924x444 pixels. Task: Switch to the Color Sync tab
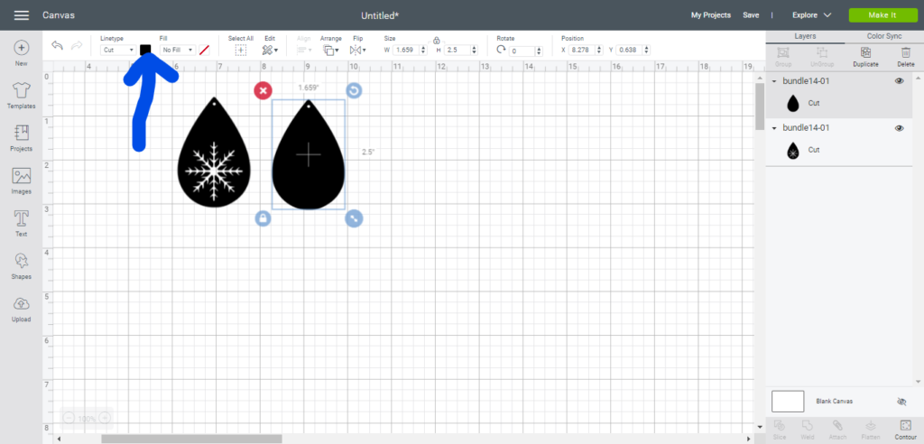884,36
